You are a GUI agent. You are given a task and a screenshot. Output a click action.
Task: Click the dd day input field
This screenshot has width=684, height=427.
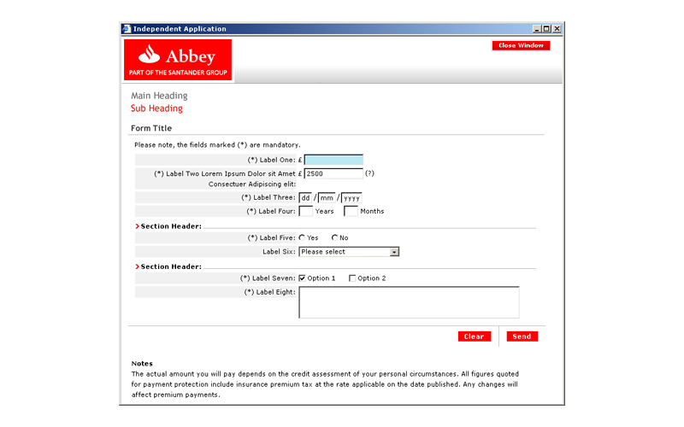tap(306, 198)
